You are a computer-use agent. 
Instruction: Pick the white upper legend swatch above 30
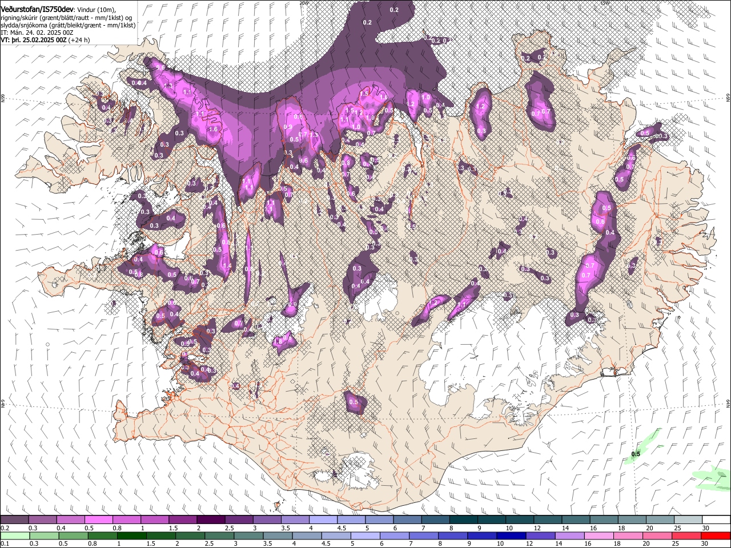(x=716, y=520)
